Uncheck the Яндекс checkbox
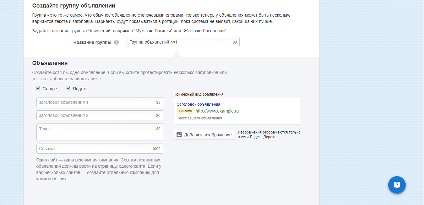 68,89
